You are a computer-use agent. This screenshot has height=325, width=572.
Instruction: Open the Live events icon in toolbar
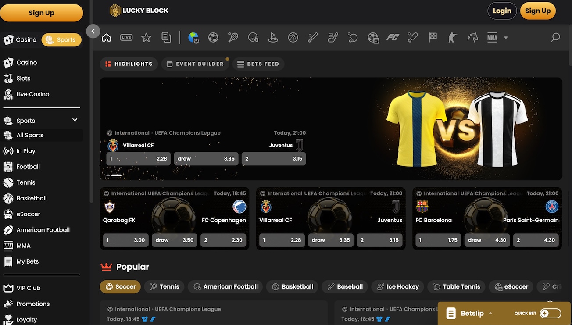coord(126,38)
